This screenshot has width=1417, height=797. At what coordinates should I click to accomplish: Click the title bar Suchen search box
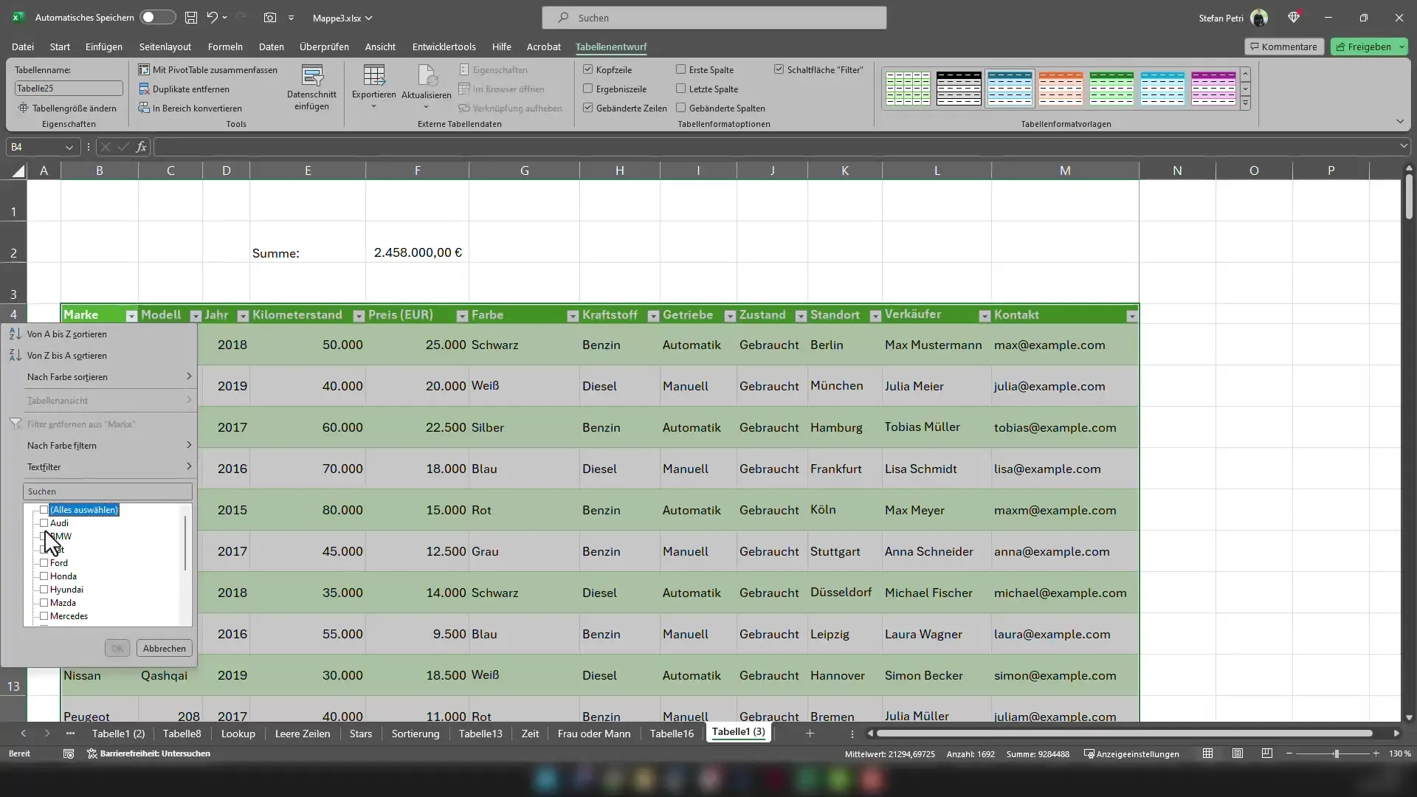pos(714,17)
